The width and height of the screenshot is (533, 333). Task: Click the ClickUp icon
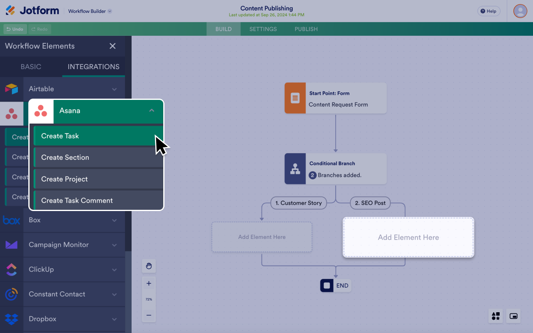coord(12,269)
